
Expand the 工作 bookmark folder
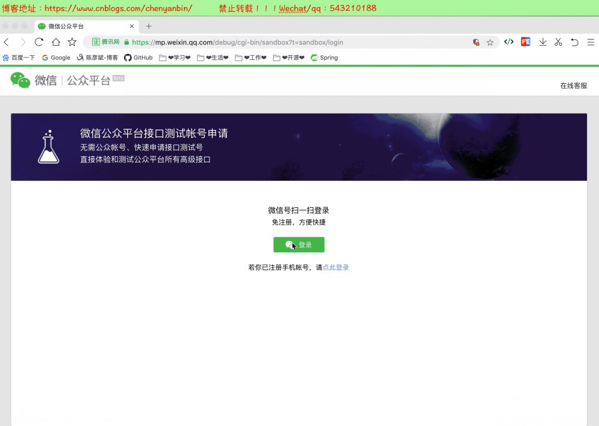250,58
